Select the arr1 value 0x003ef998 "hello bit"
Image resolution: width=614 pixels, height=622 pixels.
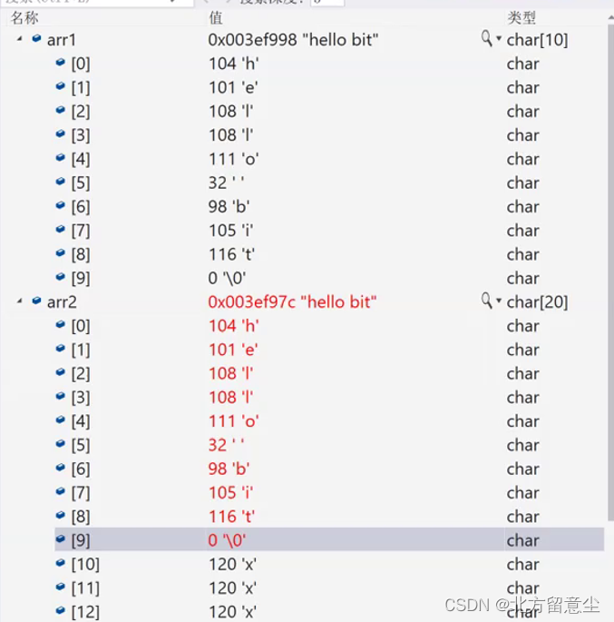tap(293, 40)
